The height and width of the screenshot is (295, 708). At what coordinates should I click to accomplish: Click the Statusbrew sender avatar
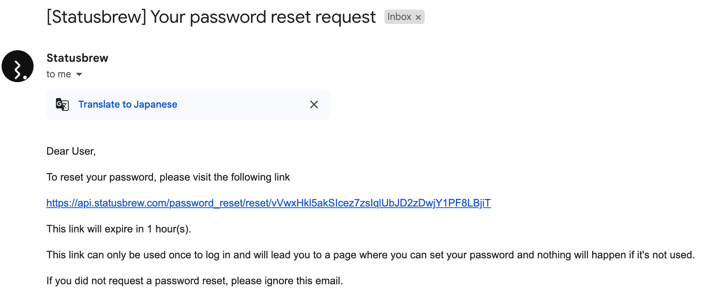(18, 66)
